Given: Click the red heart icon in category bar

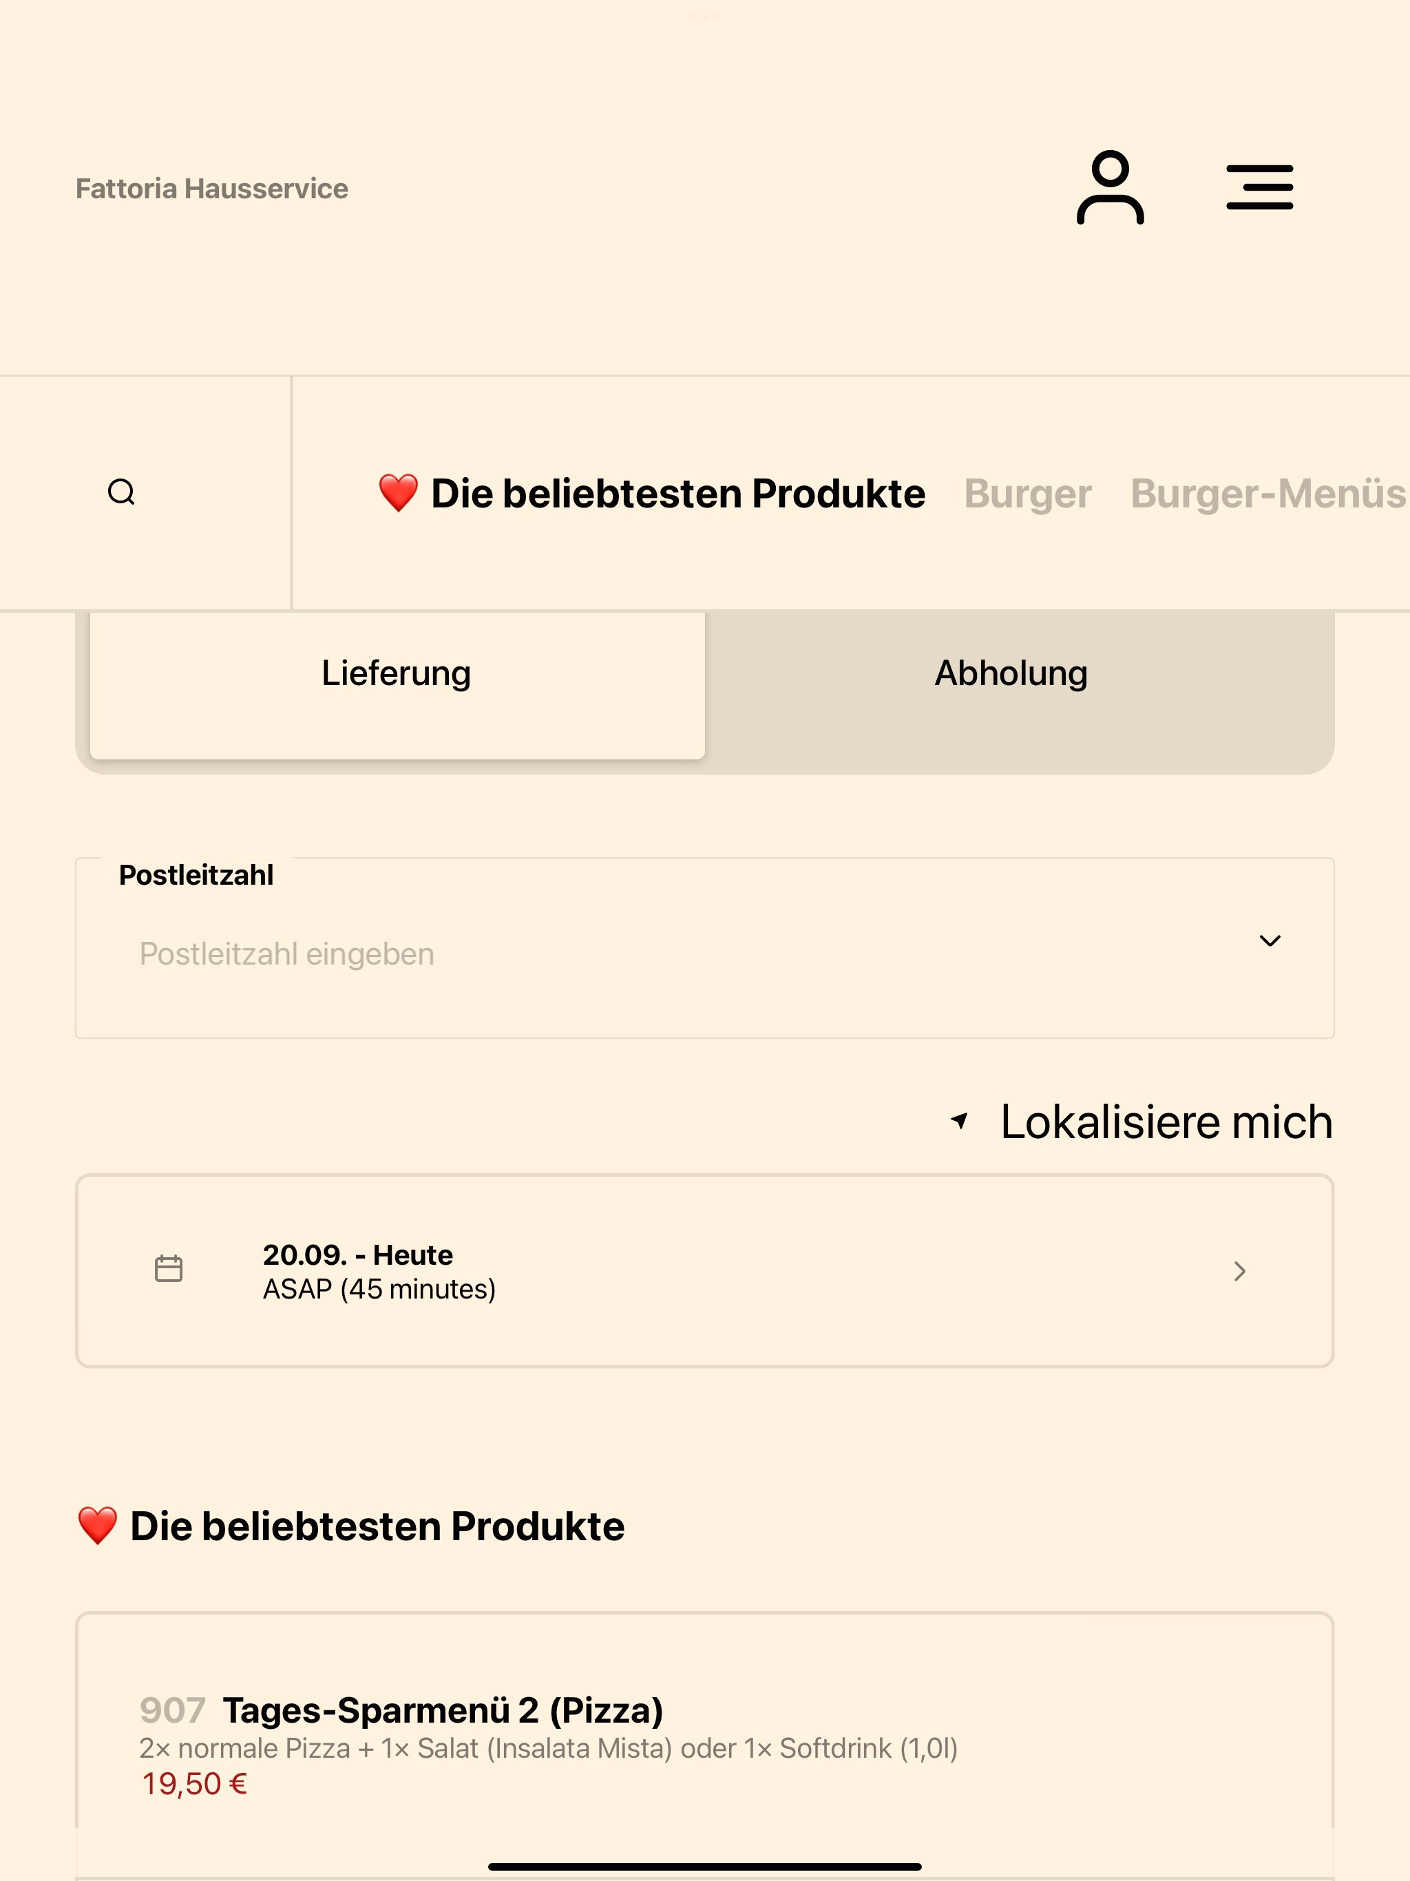Looking at the screenshot, I should [398, 493].
